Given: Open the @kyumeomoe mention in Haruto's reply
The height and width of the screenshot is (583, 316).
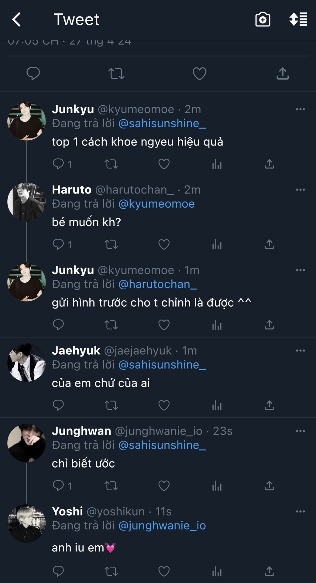Looking at the screenshot, I should click(156, 204).
